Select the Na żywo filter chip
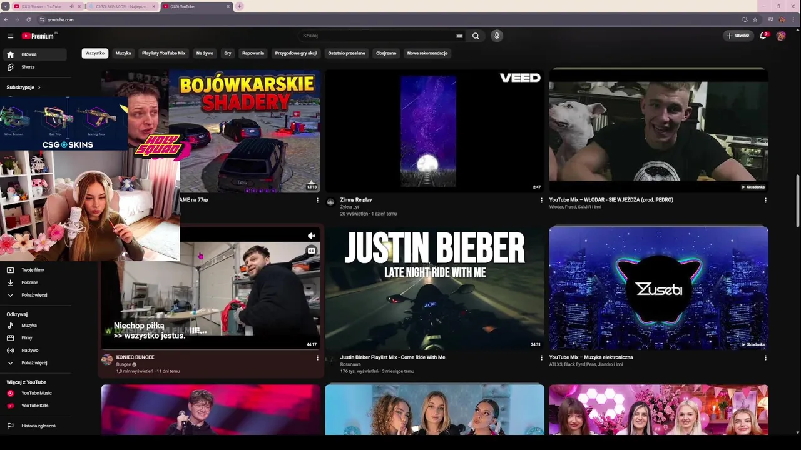The height and width of the screenshot is (450, 801). 205,53
